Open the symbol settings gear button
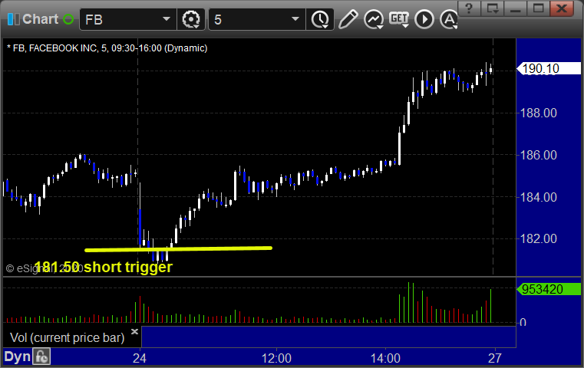The image size is (584, 368). (x=190, y=19)
